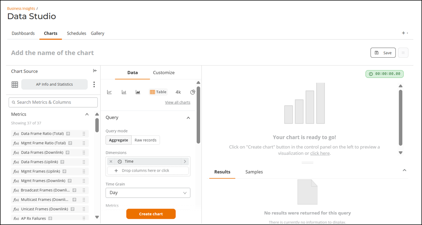The width and height of the screenshot is (422, 225).
Task: Select the area chart type icon
Action: point(138,92)
